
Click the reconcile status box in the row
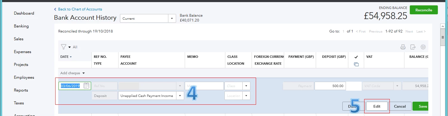point(354,86)
